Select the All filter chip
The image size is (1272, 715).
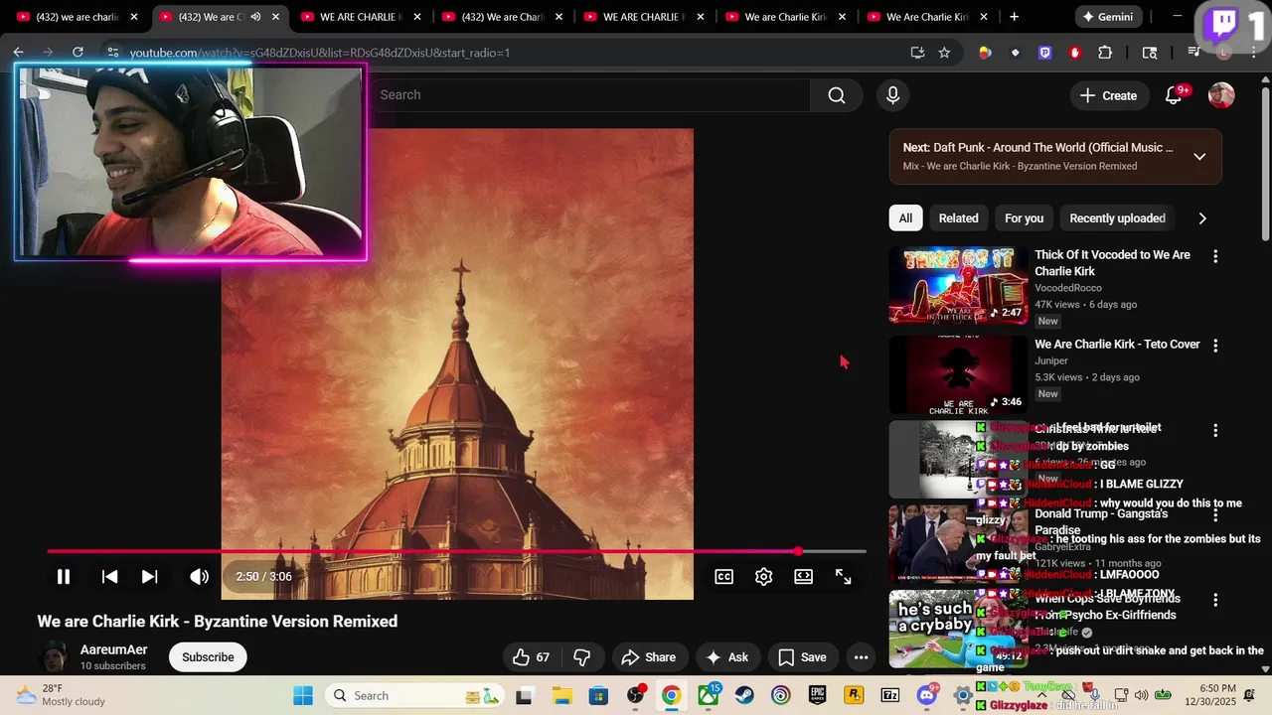[x=905, y=218]
